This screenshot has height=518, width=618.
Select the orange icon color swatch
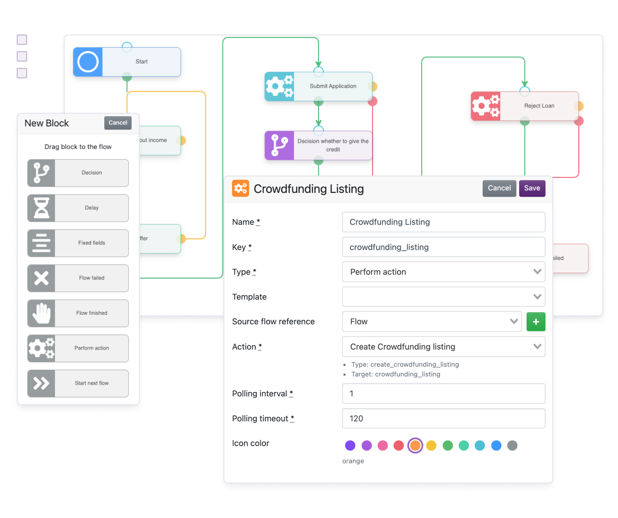[415, 445]
